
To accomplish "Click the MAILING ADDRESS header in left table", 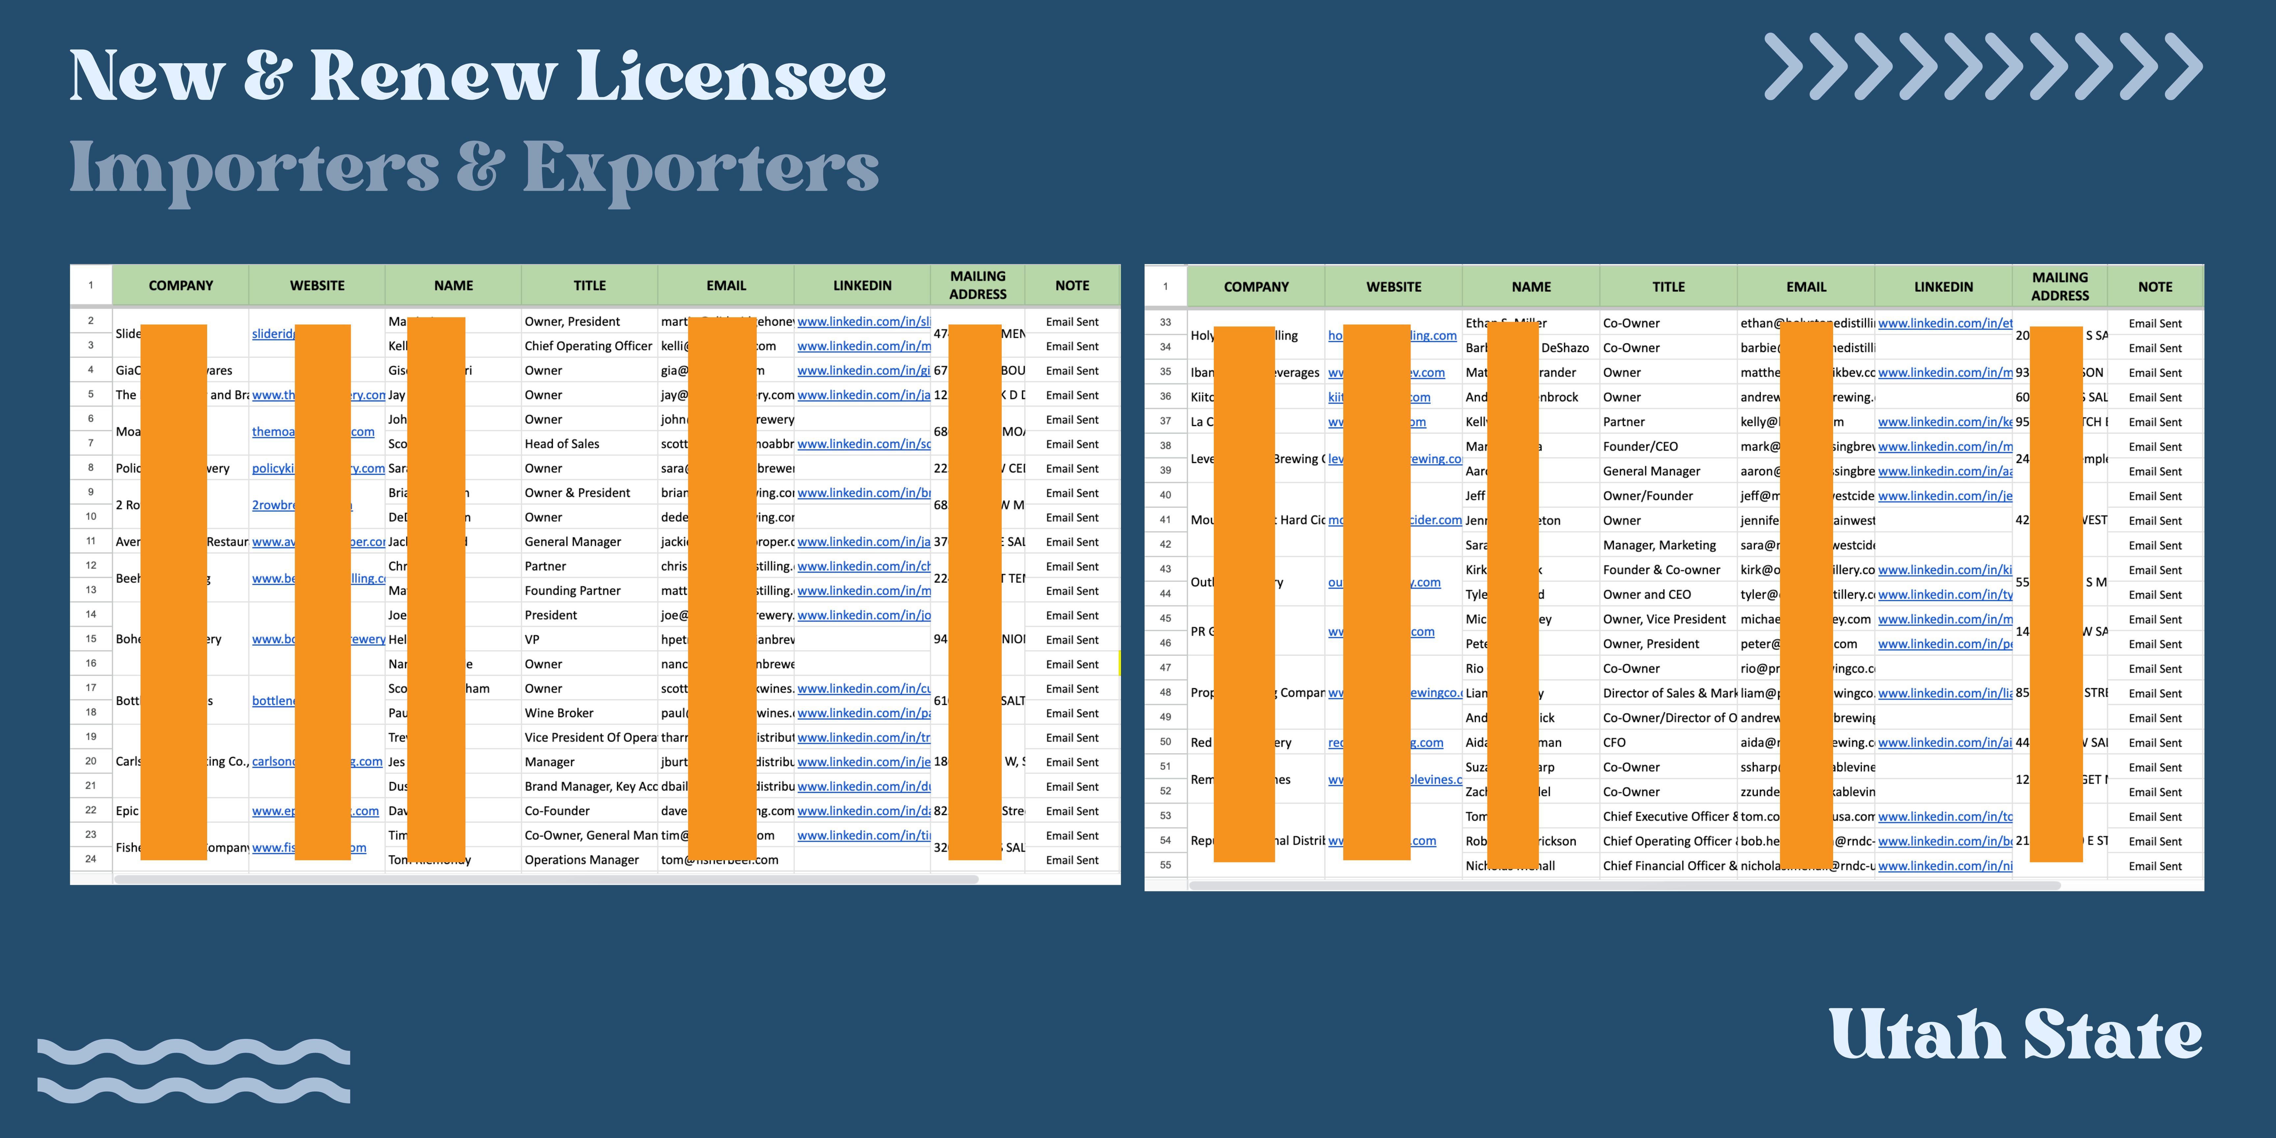I will pos(977,285).
